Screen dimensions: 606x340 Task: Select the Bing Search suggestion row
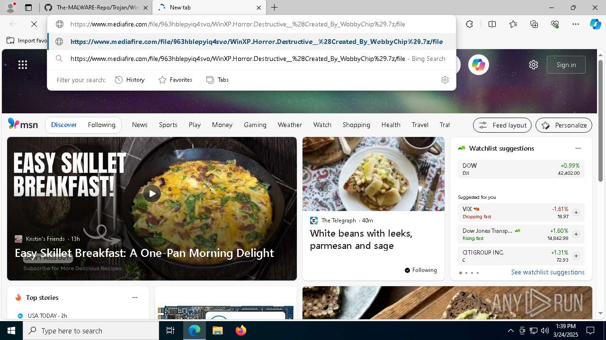251,59
